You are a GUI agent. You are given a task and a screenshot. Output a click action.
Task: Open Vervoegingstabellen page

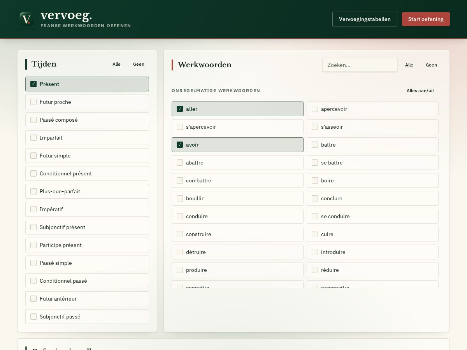[365, 19]
